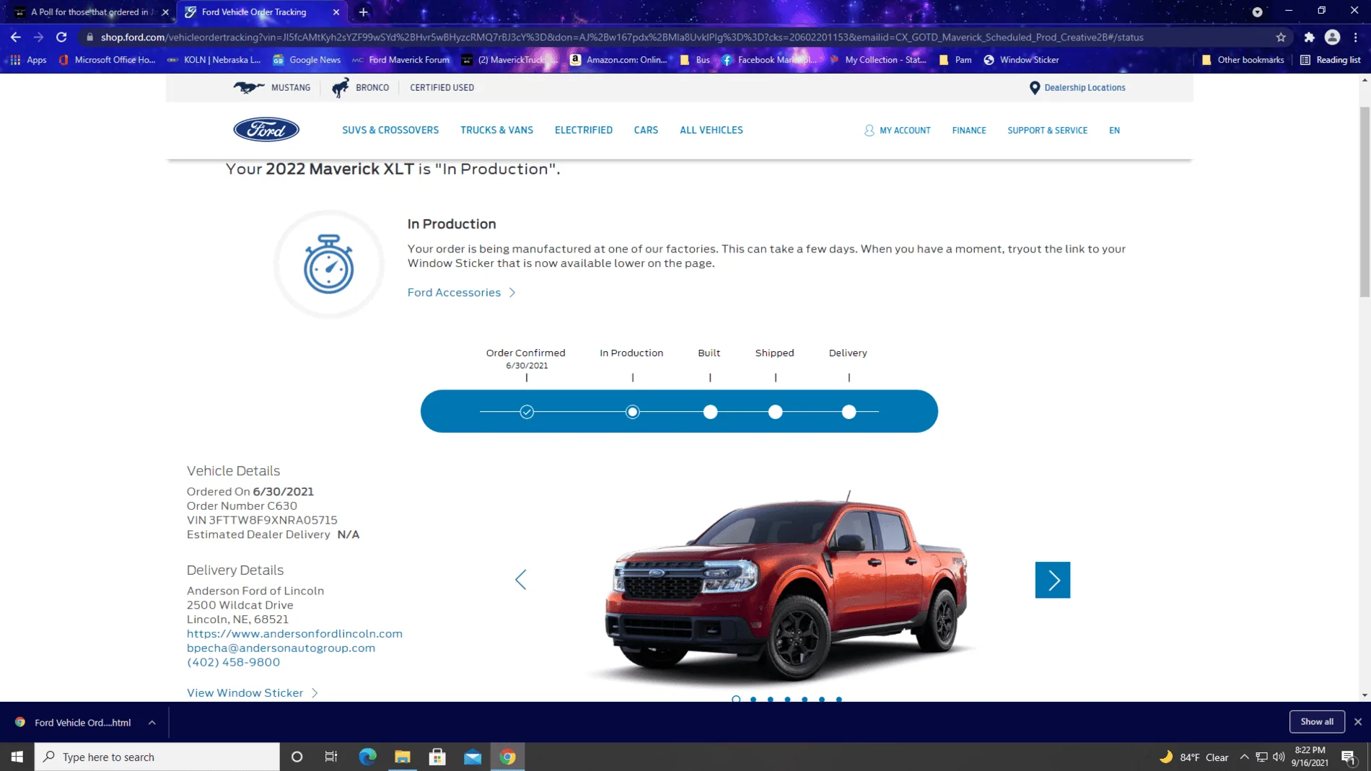Image resolution: width=1371 pixels, height=771 pixels.
Task: Open notification center icon
Action: pos(1348,757)
